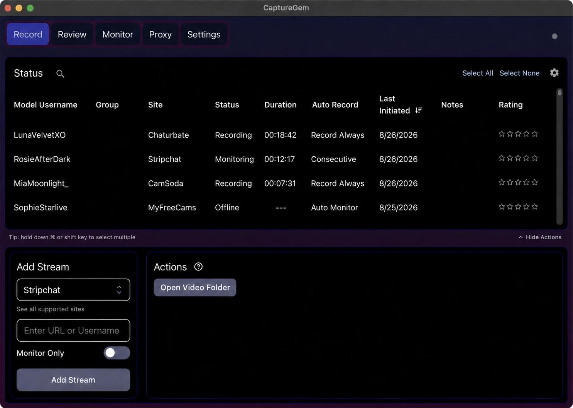Click the Add Stream button
573x408 pixels.
[73, 380]
